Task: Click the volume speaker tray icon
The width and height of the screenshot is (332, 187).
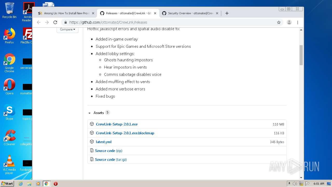Action: 295,184
